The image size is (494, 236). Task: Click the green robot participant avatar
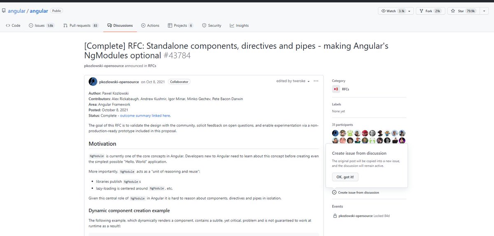tap(350, 133)
